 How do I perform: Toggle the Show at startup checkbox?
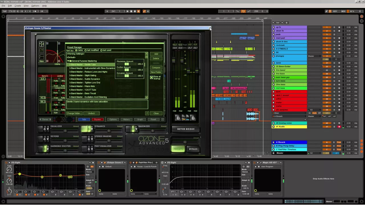click(x=151, y=77)
